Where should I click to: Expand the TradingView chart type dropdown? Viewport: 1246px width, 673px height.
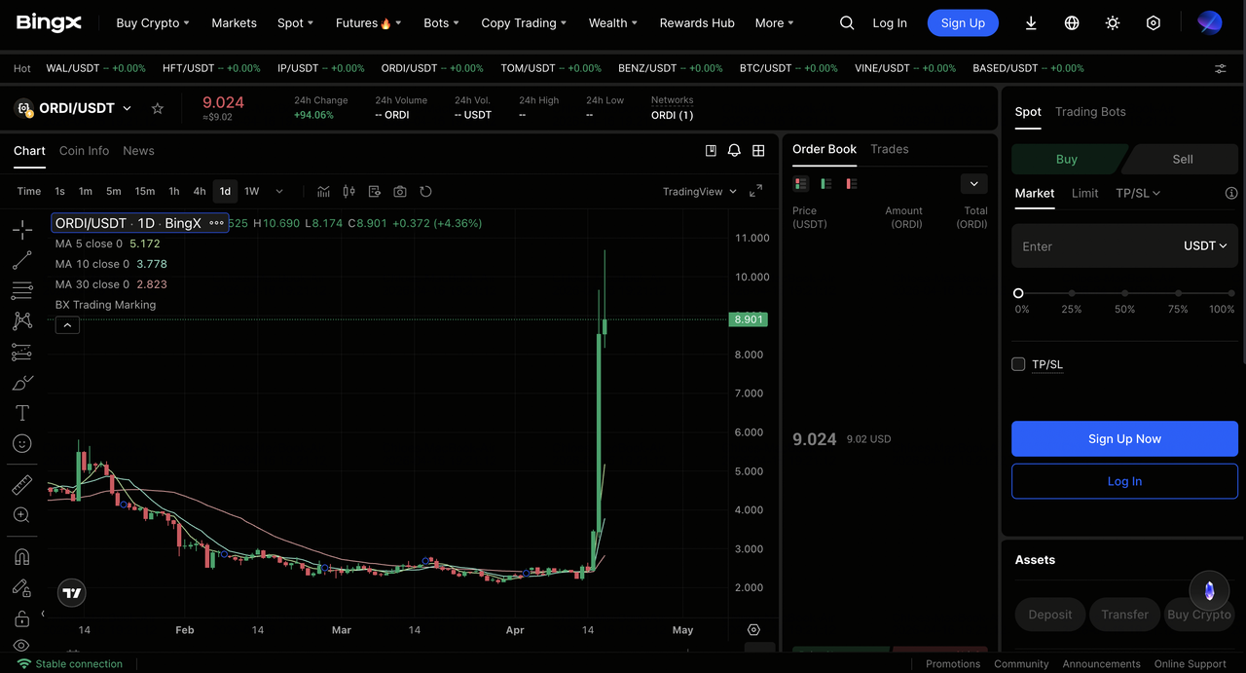[699, 192]
